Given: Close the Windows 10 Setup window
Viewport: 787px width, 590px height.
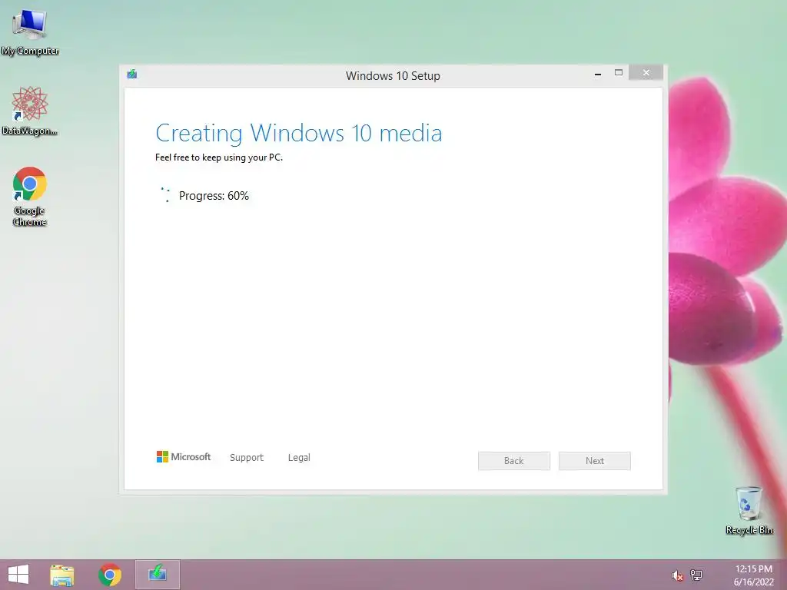Looking at the screenshot, I should coord(646,73).
